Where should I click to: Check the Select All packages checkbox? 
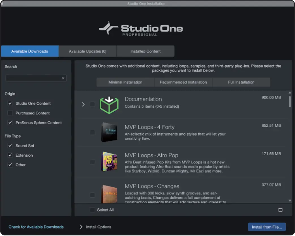92,210
